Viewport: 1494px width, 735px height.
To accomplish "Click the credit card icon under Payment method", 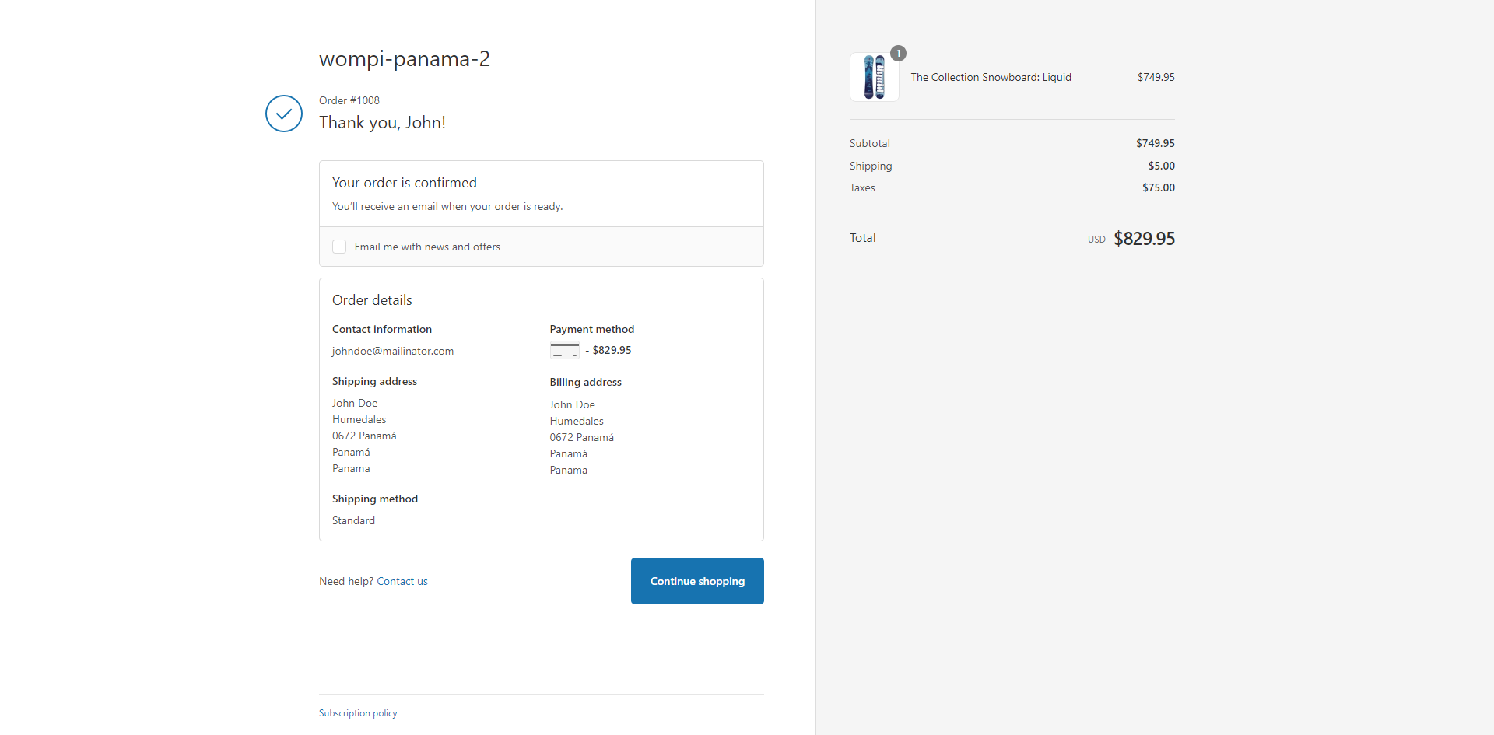I will tap(564, 350).
